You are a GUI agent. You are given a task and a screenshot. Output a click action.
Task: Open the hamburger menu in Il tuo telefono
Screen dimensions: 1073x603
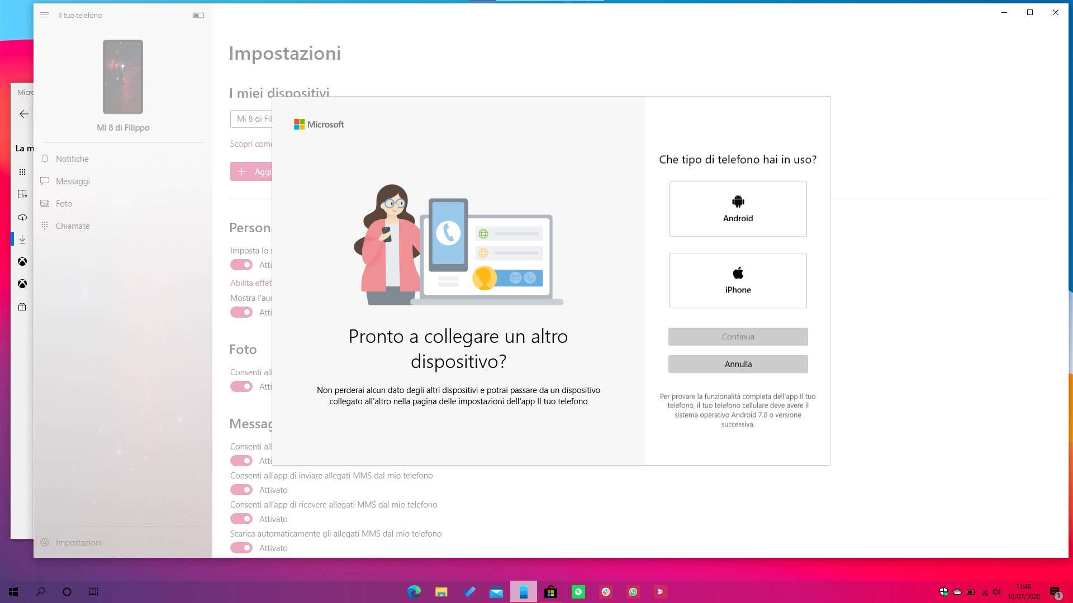tap(45, 15)
